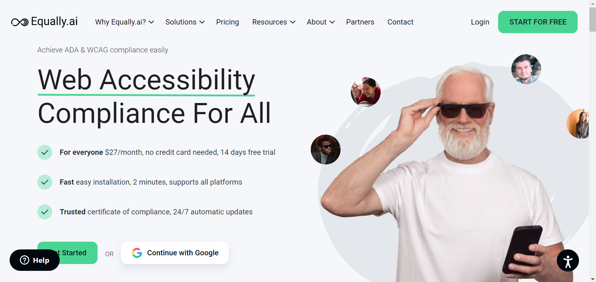Open the Contact page link
The height and width of the screenshot is (282, 596).
click(400, 22)
